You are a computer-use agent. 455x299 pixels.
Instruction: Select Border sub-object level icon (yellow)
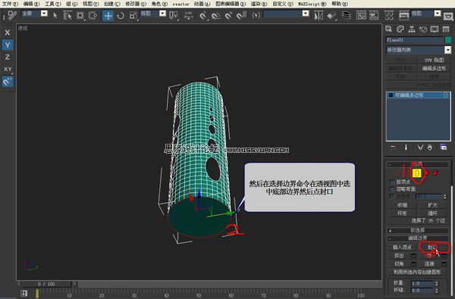click(416, 173)
